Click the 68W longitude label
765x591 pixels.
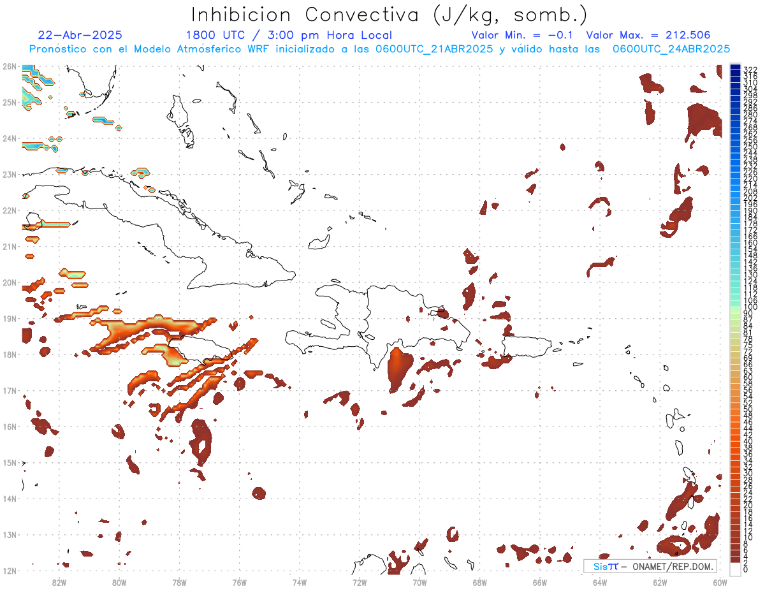pyautogui.click(x=480, y=581)
